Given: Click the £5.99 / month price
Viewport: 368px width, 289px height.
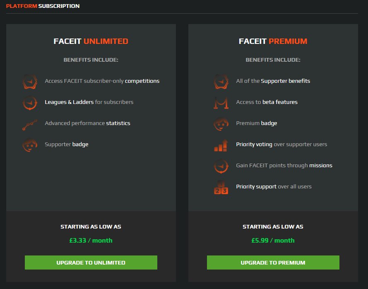Looking at the screenshot, I should point(273,241).
